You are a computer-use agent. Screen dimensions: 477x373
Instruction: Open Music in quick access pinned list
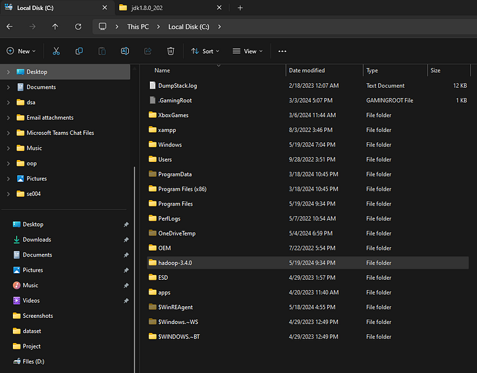point(31,285)
